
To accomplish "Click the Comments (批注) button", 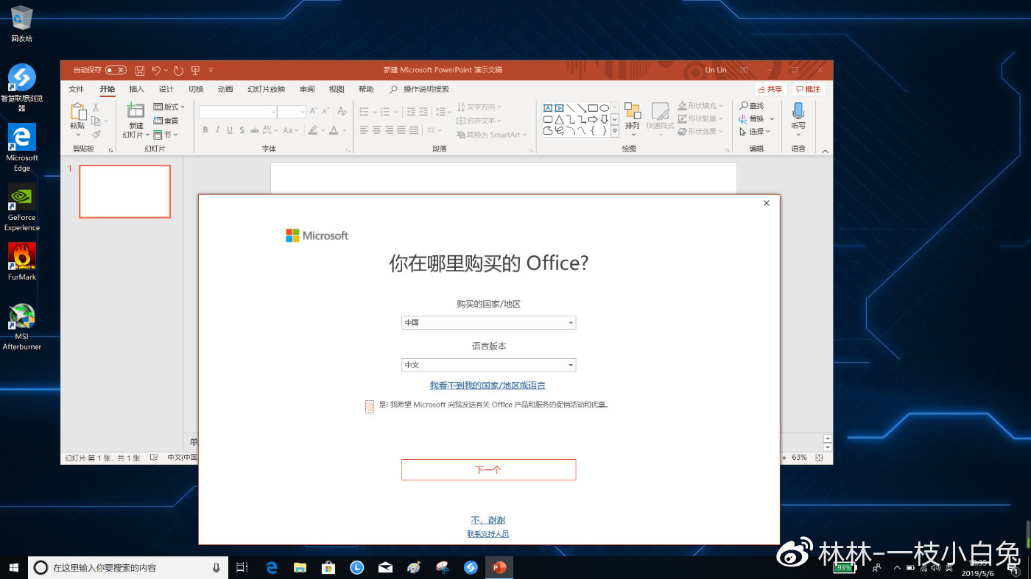I will 809,89.
